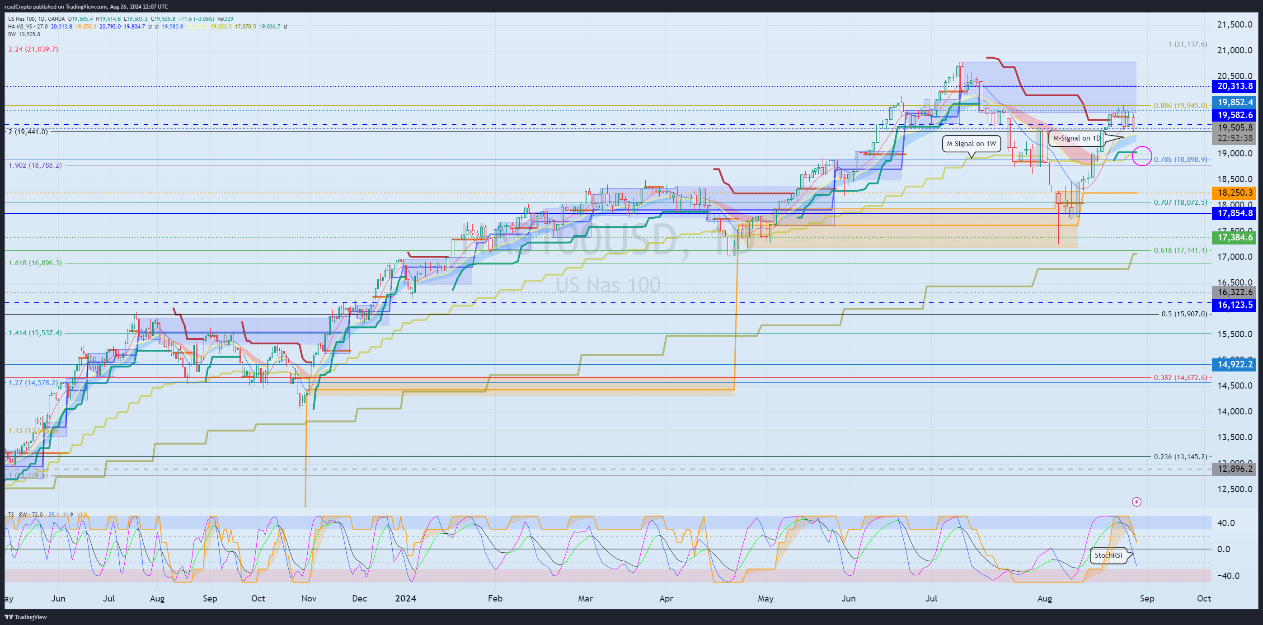Image resolution: width=1263 pixels, height=625 pixels.
Task: Click the US Nas 100, 1D, OANDA title
Action: pyautogui.click(x=36, y=19)
